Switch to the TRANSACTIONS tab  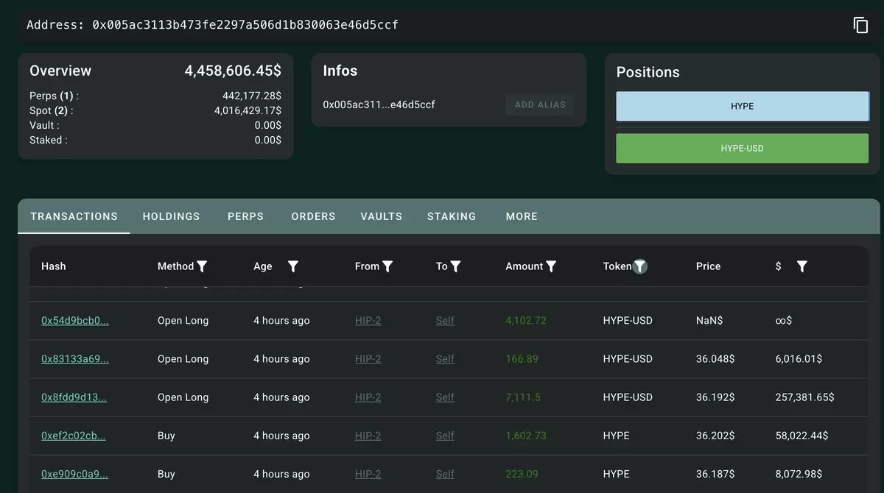74,216
